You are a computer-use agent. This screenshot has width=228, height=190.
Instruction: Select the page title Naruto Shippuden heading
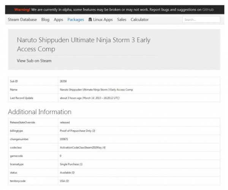(x=84, y=45)
